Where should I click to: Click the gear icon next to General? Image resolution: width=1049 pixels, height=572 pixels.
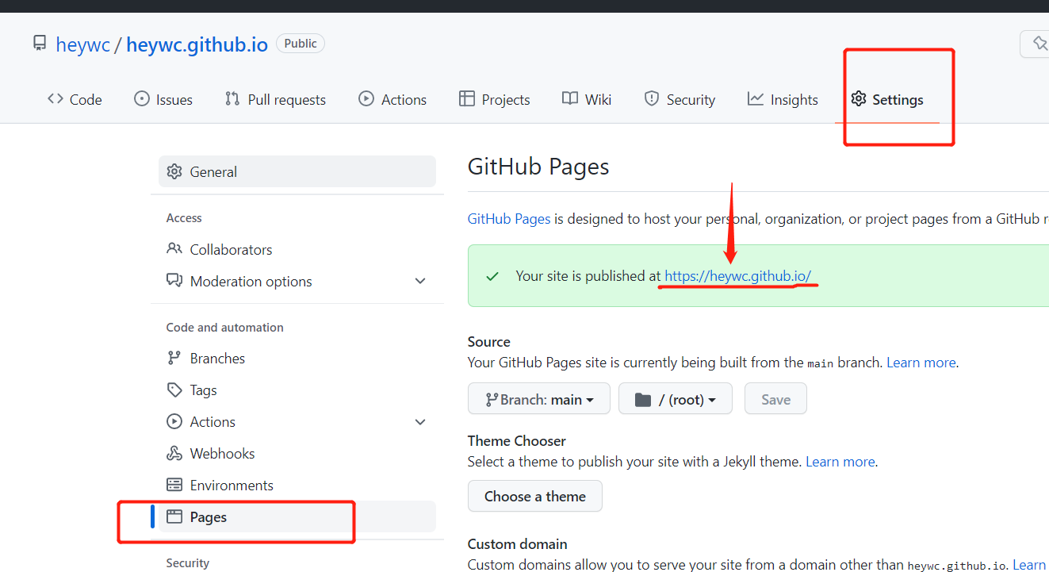[174, 171]
